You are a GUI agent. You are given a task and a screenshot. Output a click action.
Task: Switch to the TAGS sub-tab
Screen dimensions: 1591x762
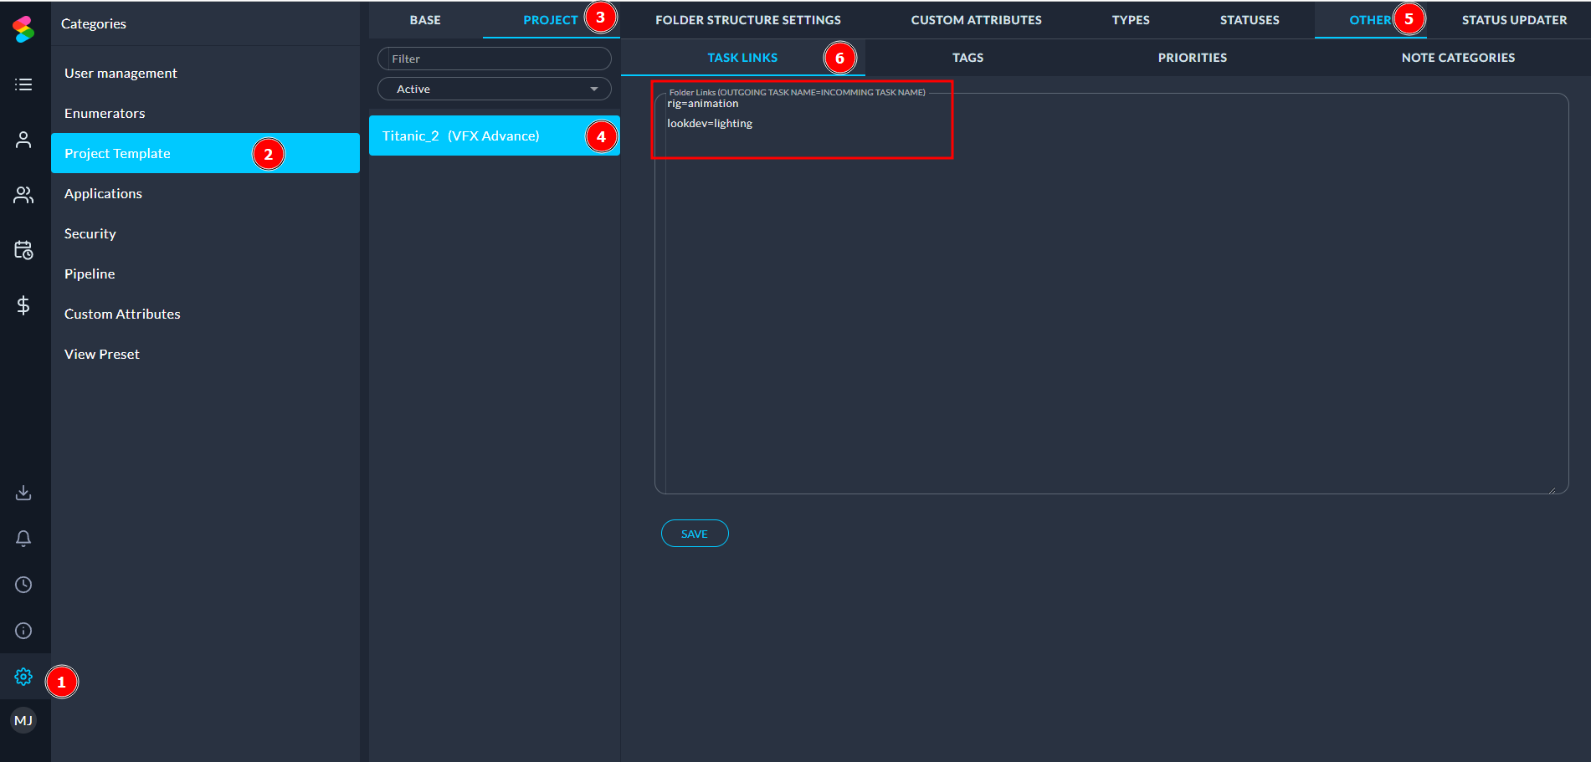[x=967, y=58]
